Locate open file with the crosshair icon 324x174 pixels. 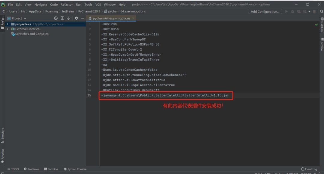pos(55,18)
